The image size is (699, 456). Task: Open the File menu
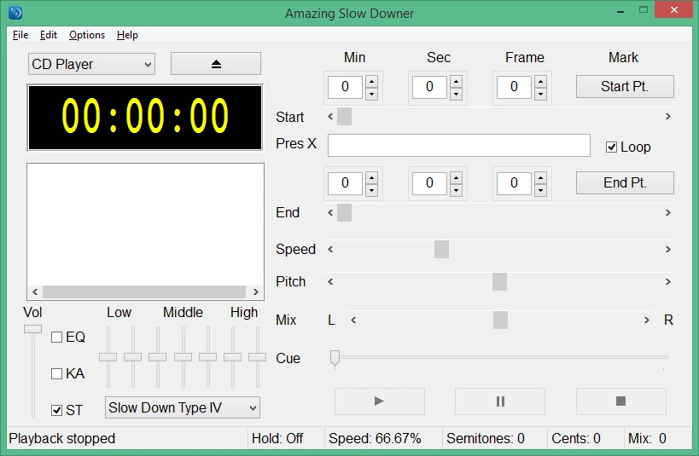point(20,35)
